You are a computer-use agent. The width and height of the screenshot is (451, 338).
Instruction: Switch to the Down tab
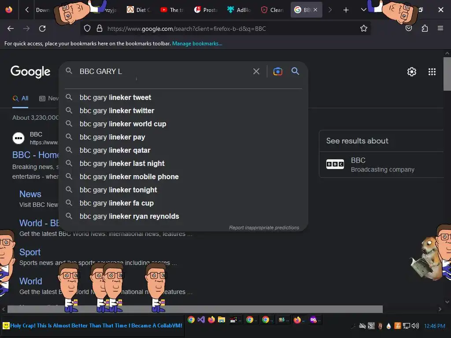coord(43,10)
